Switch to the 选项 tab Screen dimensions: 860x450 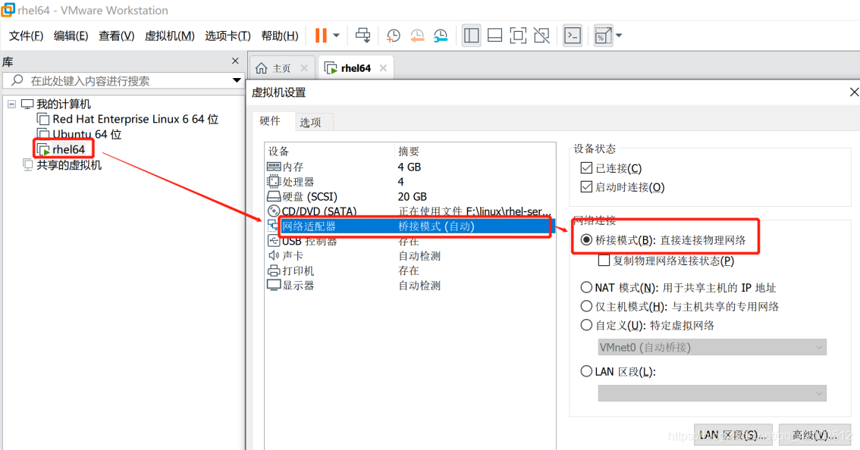tap(310, 122)
